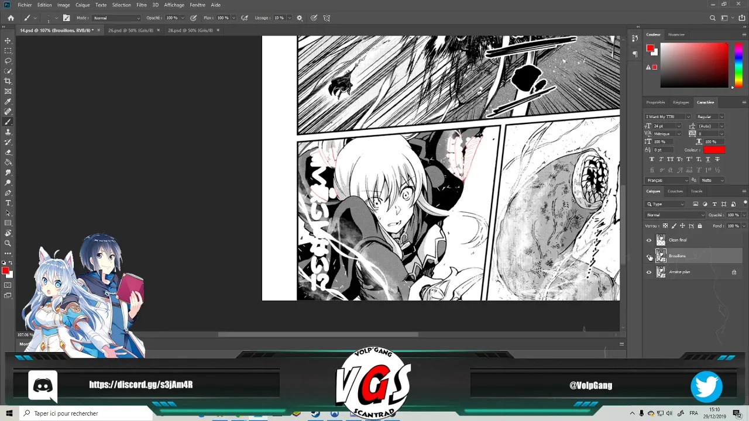Open the layer blend mode Normal dropdown
This screenshot has height=421, width=749.
click(675, 215)
